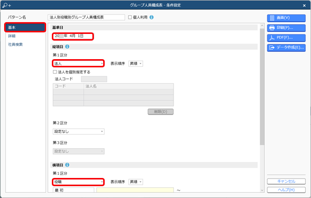Click the パターン名 text field
The height and width of the screenshot is (198, 311).
click(86, 17)
